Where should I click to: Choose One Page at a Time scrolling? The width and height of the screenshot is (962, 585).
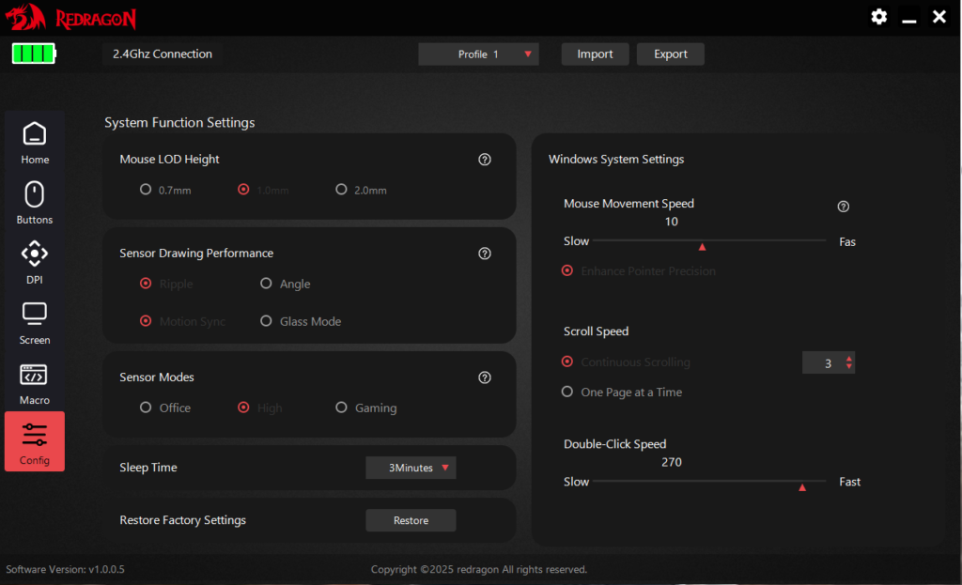point(567,393)
